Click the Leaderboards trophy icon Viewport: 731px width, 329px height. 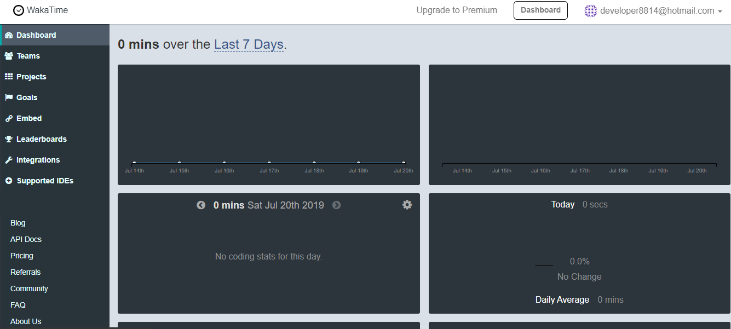tap(8, 138)
